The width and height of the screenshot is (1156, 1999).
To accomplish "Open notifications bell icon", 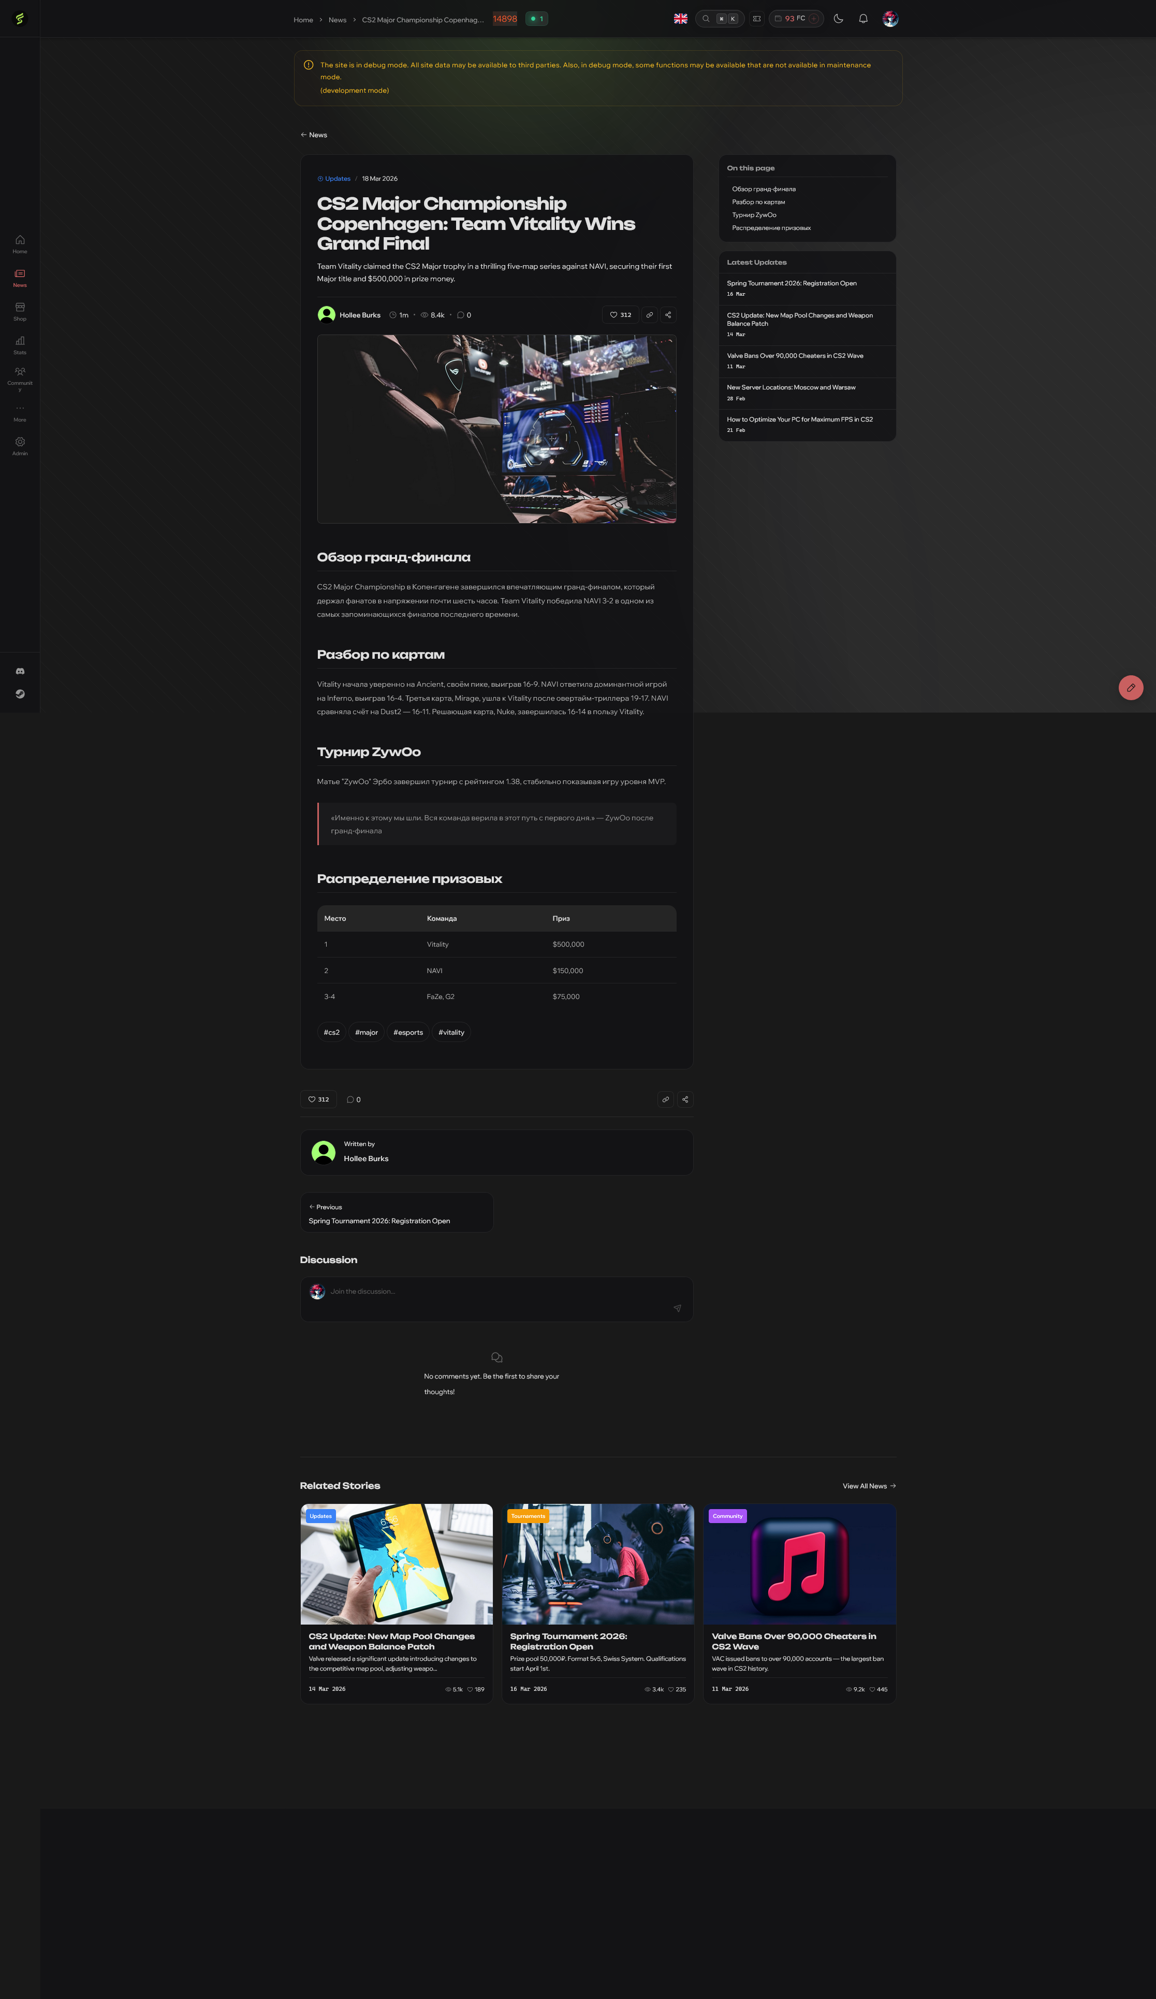I will 864,19.
